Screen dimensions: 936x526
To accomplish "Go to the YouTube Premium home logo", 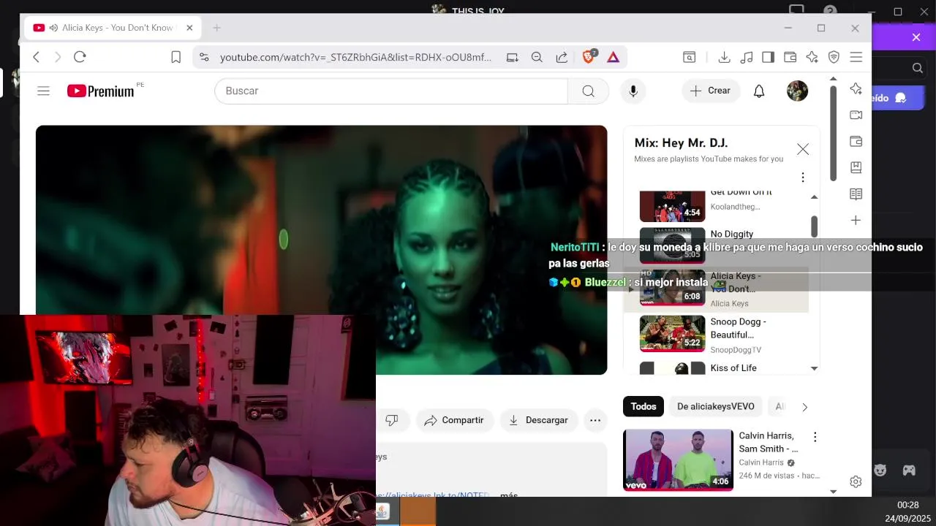I will coord(101,91).
